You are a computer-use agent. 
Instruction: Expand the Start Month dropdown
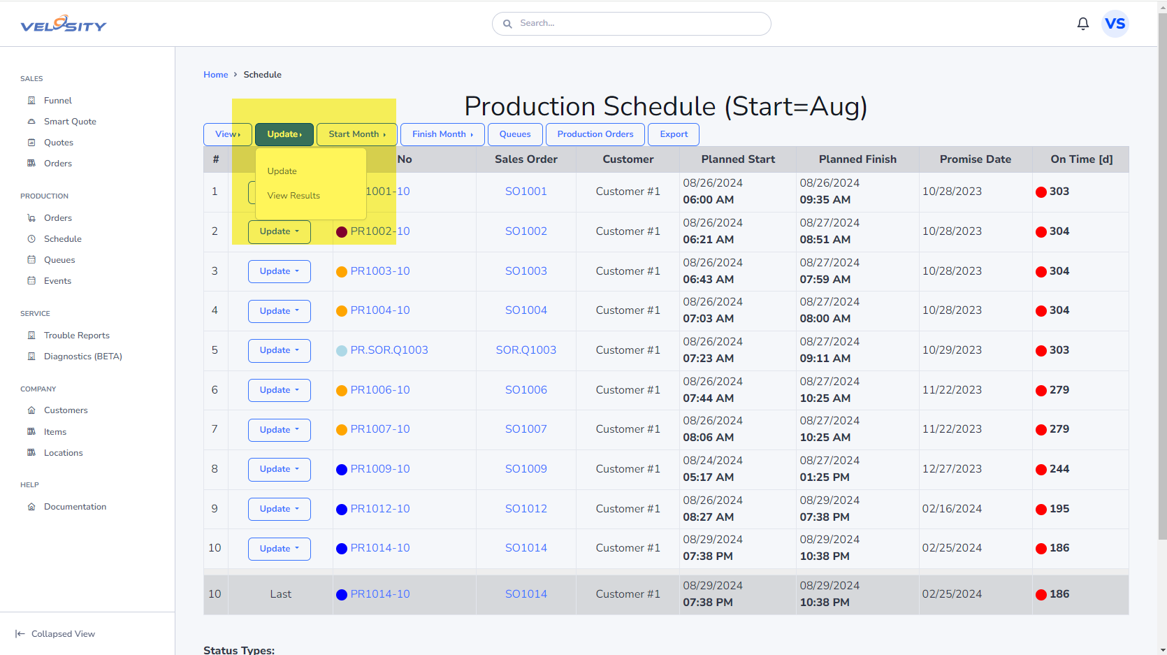[x=356, y=134]
